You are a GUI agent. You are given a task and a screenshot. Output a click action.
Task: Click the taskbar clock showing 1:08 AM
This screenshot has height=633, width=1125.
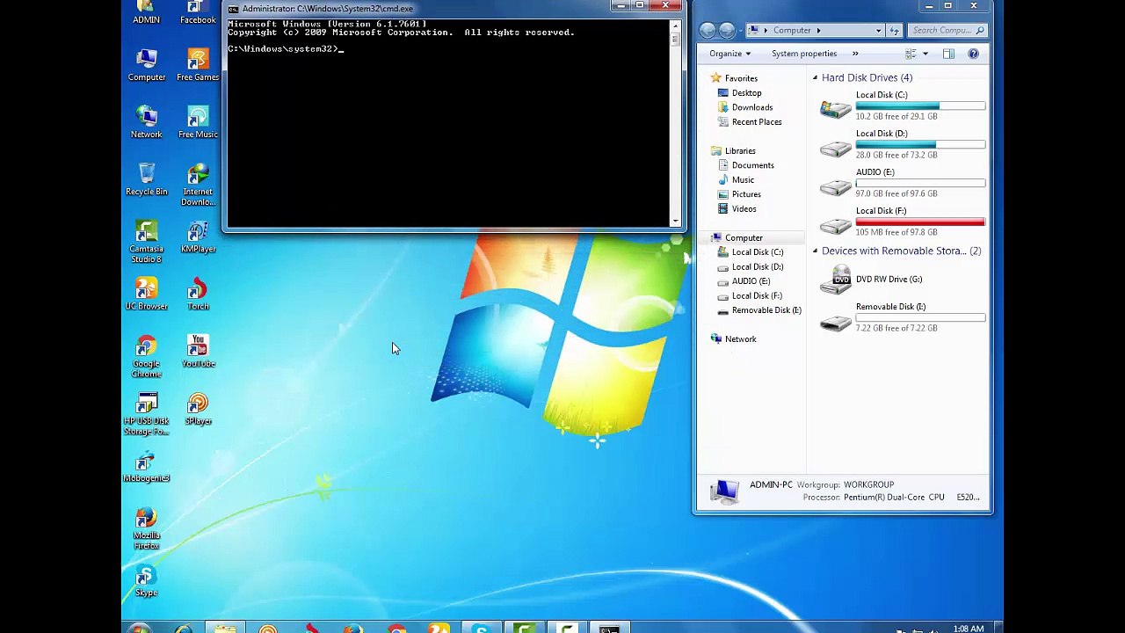(x=969, y=629)
